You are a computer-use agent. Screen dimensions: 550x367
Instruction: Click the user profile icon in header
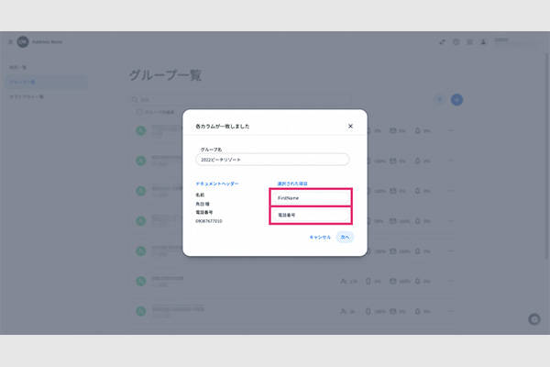(x=482, y=42)
